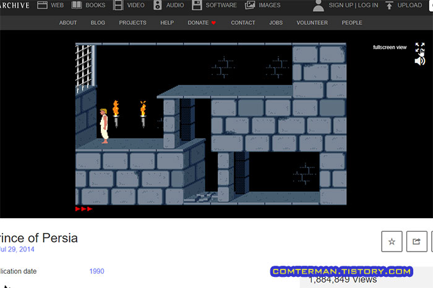Open the Web section icon
The image size is (433, 288).
point(42,5)
